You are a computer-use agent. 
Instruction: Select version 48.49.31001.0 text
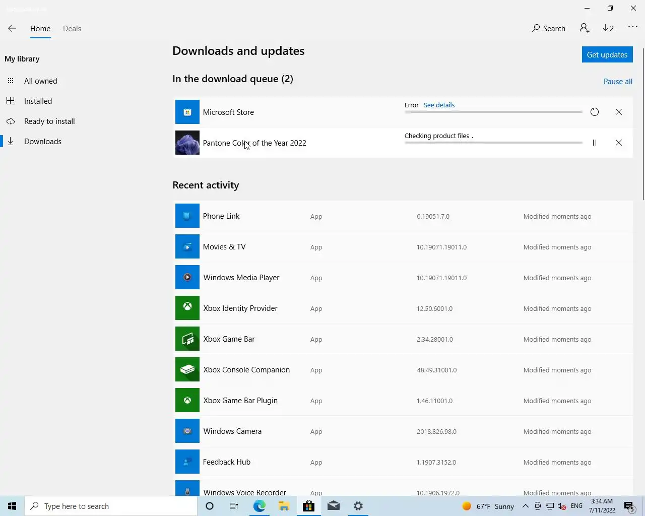tap(436, 370)
